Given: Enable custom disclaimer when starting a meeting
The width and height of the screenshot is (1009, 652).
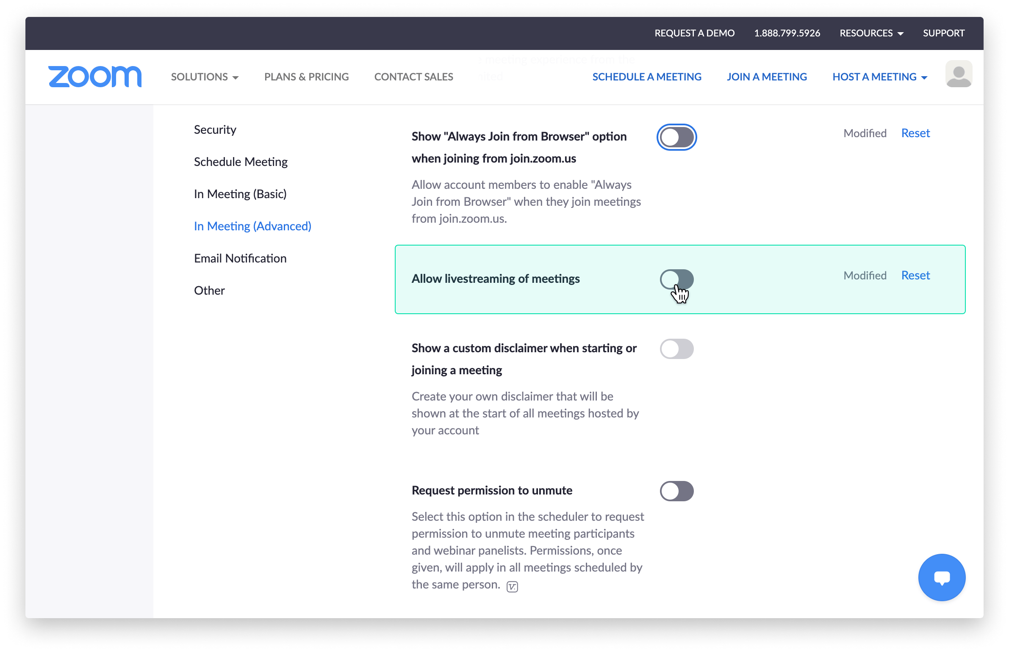Looking at the screenshot, I should [x=676, y=348].
